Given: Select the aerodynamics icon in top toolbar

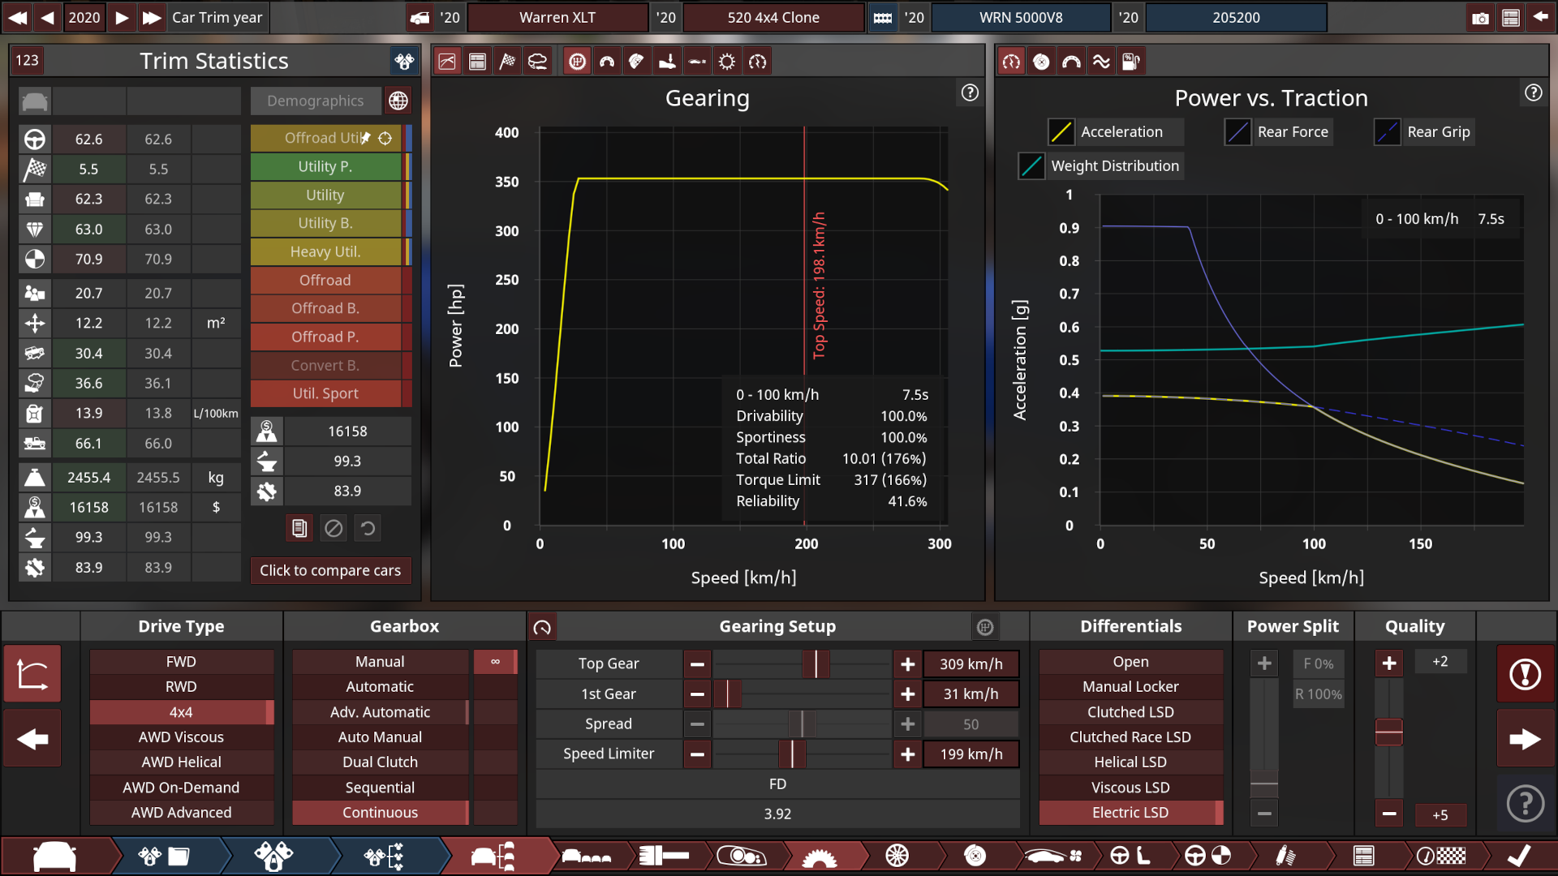Looking at the screenshot, I should [696, 61].
